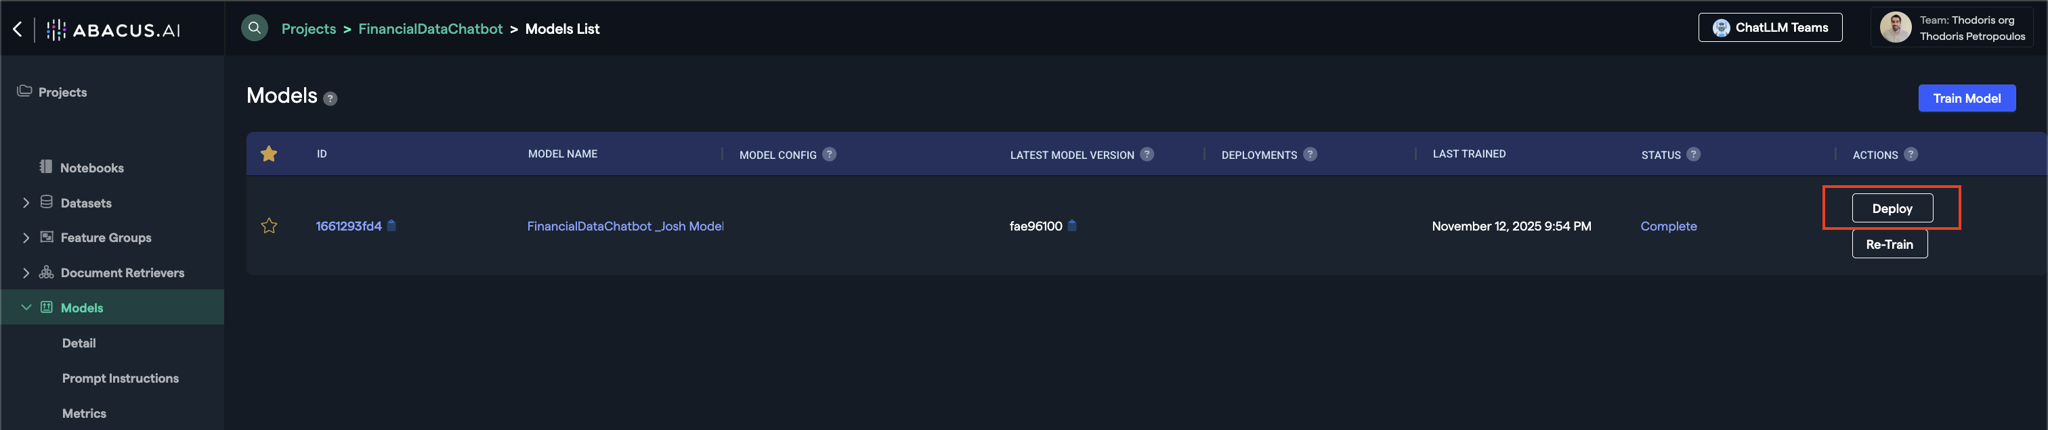Expand the Feature Groups section
This screenshot has height=430, width=2048.
pyautogui.click(x=26, y=238)
